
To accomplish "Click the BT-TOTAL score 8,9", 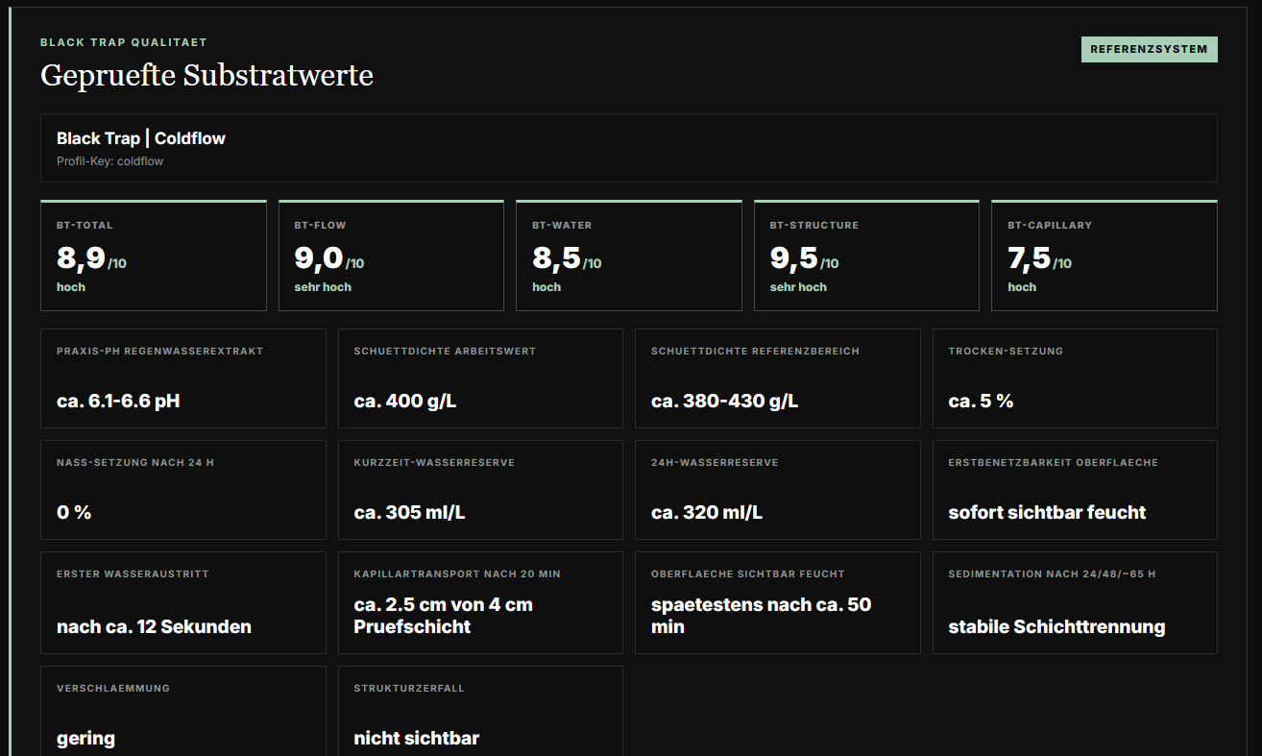I will 81,258.
